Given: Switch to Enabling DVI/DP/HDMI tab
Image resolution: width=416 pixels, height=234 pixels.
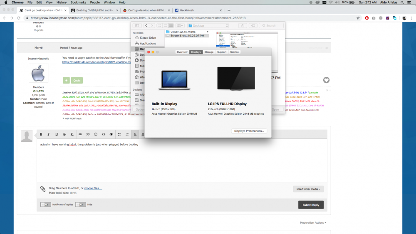Looking at the screenshot, I should coord(95,10).
